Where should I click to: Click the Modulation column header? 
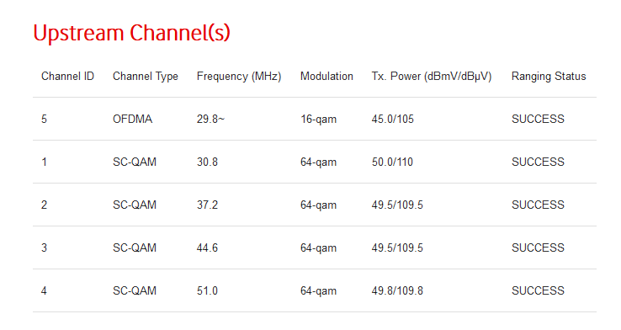[x=326, y=76]
